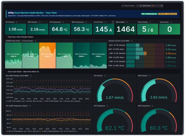185x136 pixels.
Task: Click the 2.62 mm/s NDE Vibration gauge
Action: pyautogui.click(x=159, y=90)
